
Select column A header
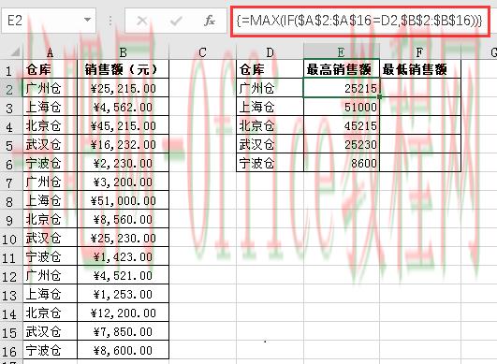pyautogui.click(x=51, y=52)
